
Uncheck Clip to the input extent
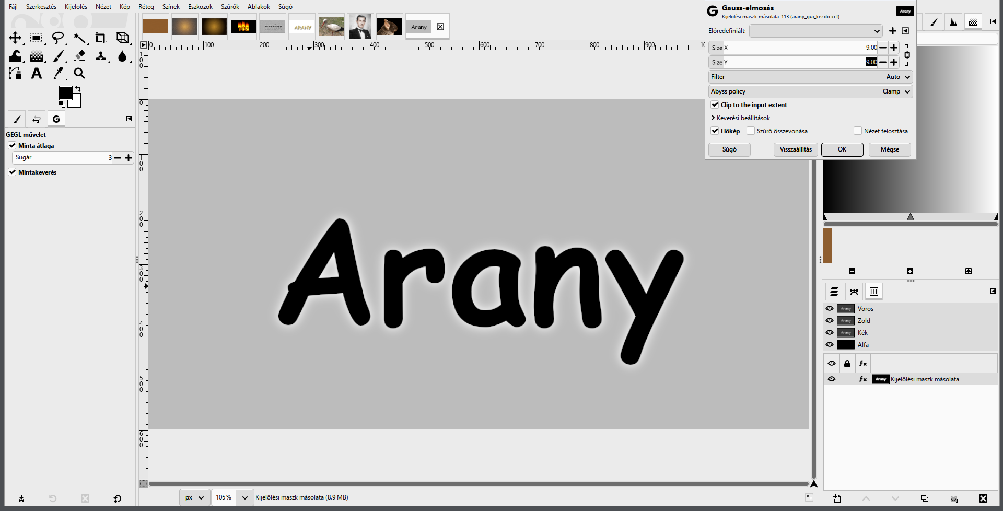(x=715, y=105)
